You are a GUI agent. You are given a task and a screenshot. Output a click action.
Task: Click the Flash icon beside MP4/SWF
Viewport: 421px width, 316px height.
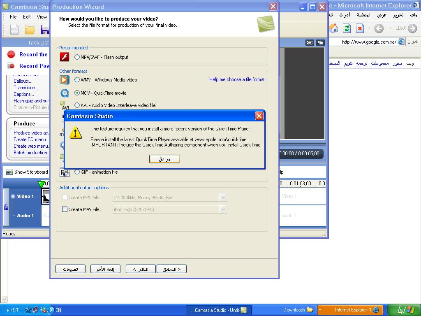tap(65, 57)
